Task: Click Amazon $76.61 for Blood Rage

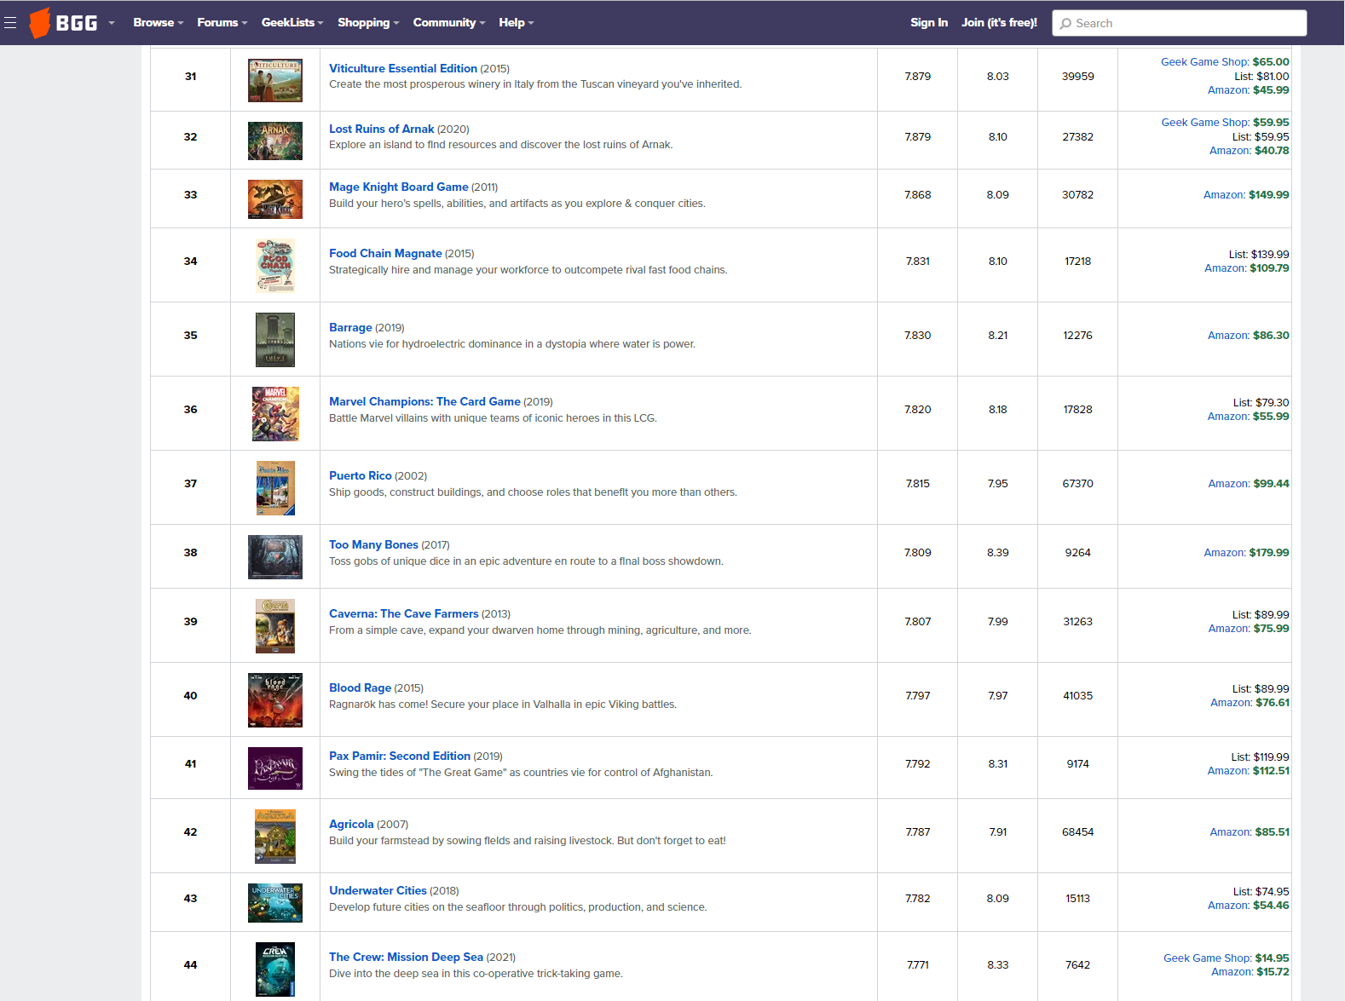Action: [1250, 702]
